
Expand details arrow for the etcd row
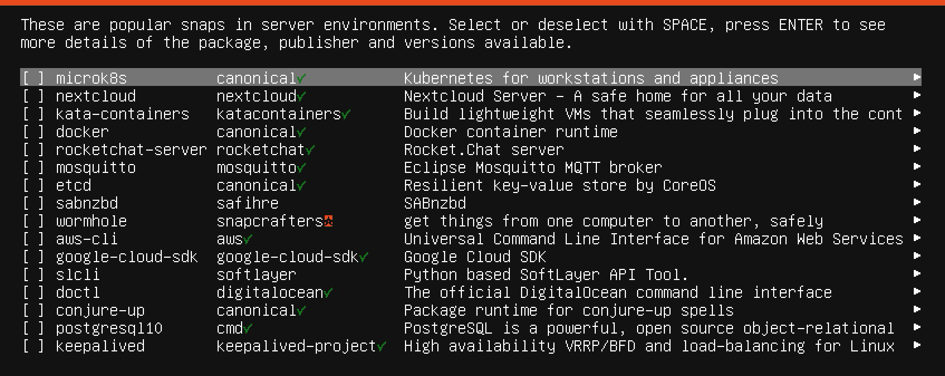point(917,185)
